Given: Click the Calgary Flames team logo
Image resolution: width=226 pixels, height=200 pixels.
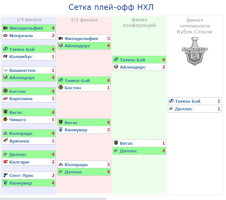Looking at the screenshot, I should point(5,162).
